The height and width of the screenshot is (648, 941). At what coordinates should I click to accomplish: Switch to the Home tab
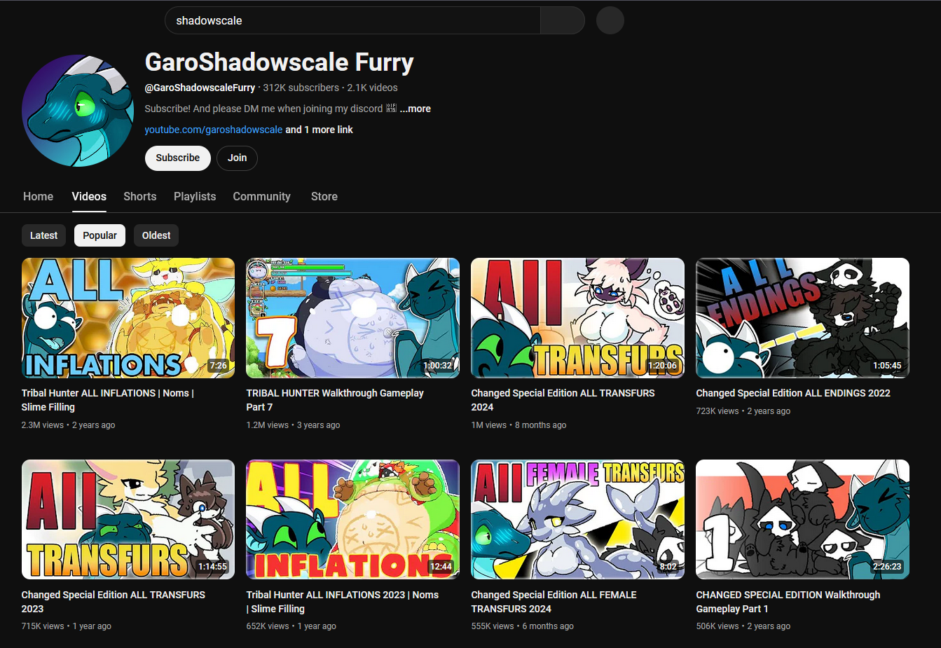pos(38,197)
